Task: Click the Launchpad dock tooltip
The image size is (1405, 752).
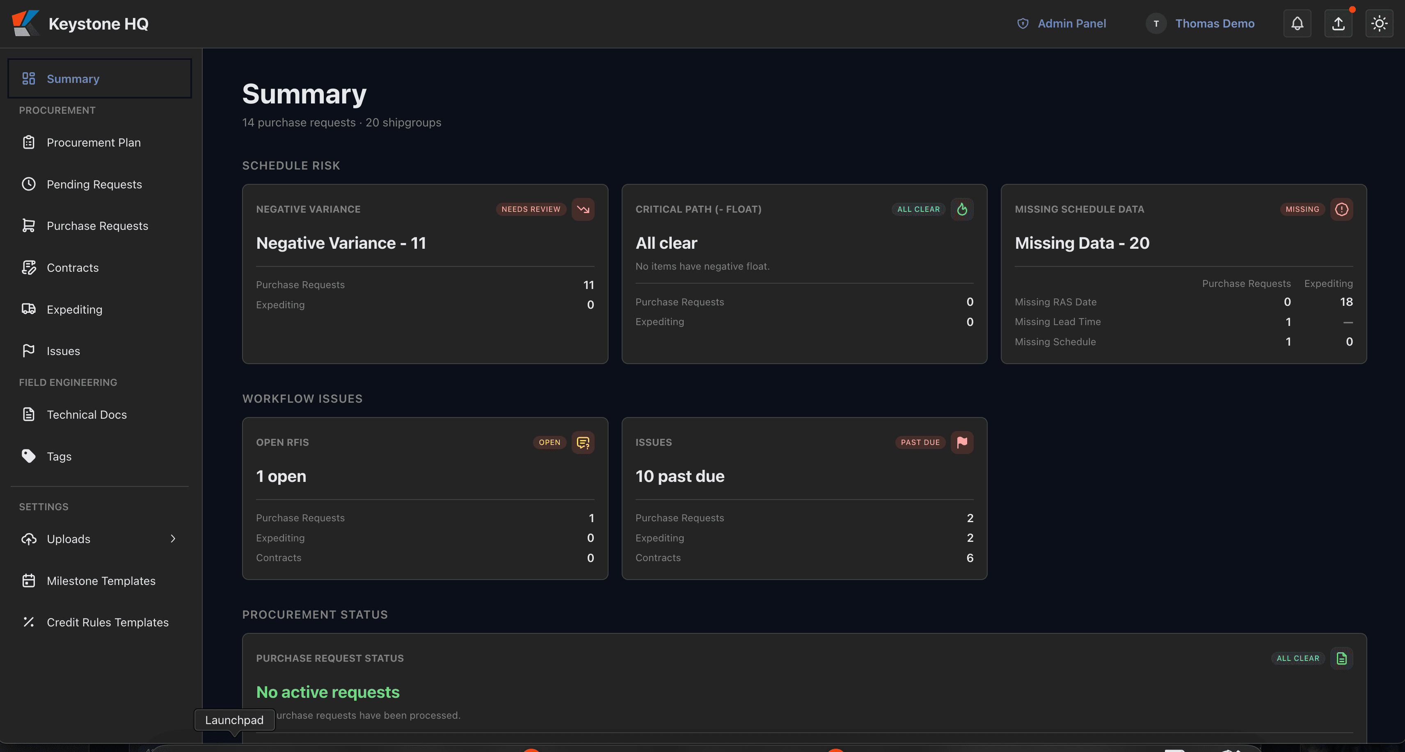Action: [x=235, y=720]
